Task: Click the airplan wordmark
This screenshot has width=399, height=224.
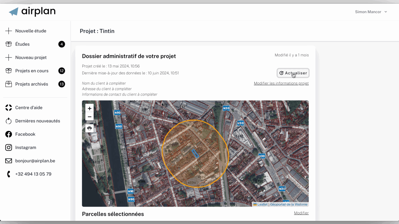Action: click(38, 12)
